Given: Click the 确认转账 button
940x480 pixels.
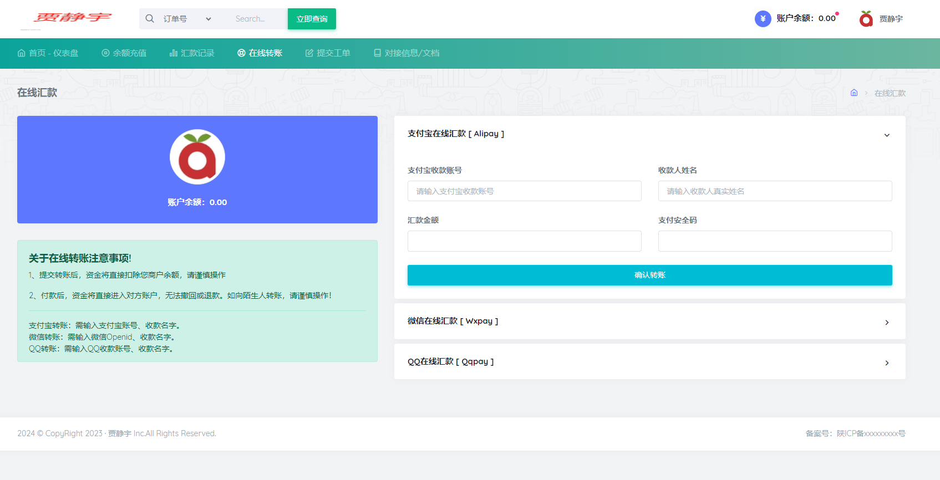Looking at the screenshot, I should tap(650, 275).
